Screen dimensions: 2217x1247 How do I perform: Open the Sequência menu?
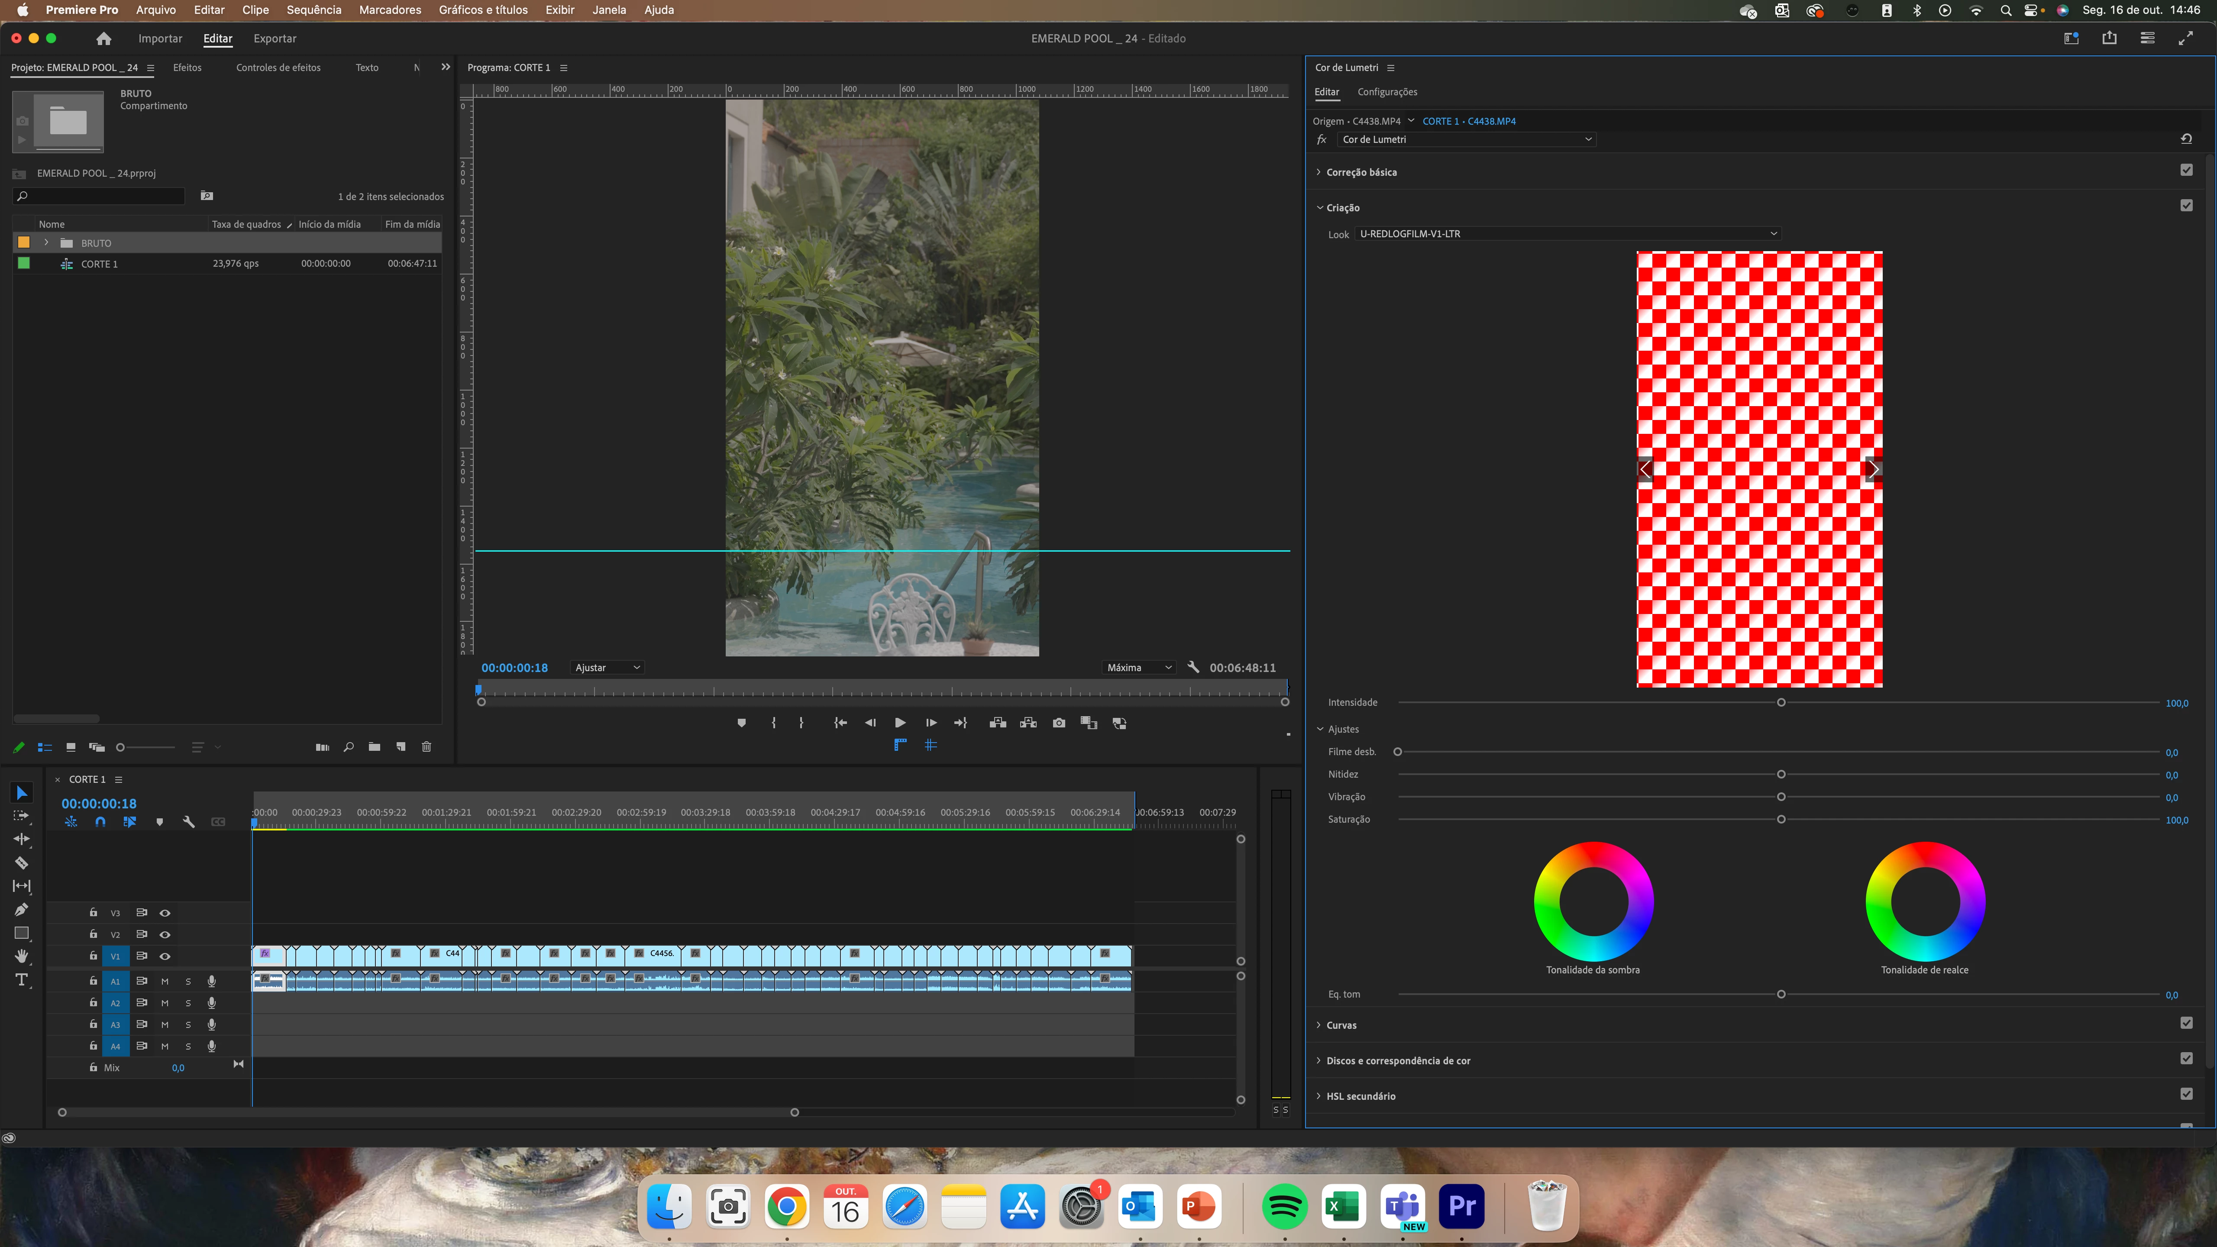[313, 10]
